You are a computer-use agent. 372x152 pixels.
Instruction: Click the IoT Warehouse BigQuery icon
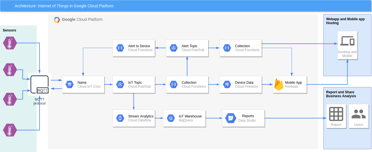pos(171,118)
